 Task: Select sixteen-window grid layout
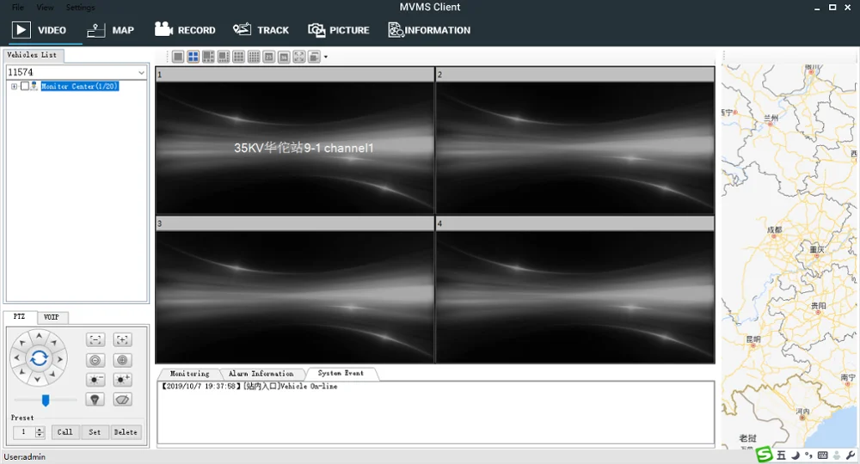click(x=254, y=57)
